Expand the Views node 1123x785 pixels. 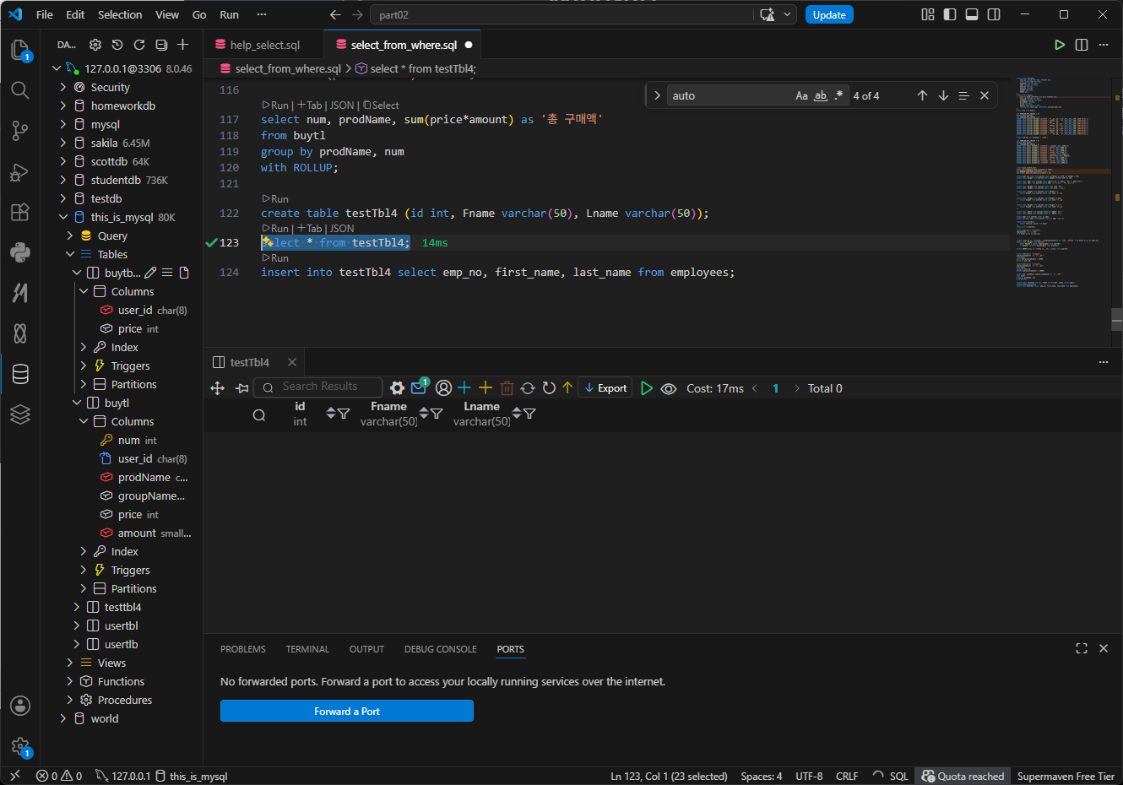[70, 663]
